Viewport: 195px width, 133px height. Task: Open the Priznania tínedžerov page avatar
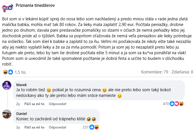click(7, 7)
